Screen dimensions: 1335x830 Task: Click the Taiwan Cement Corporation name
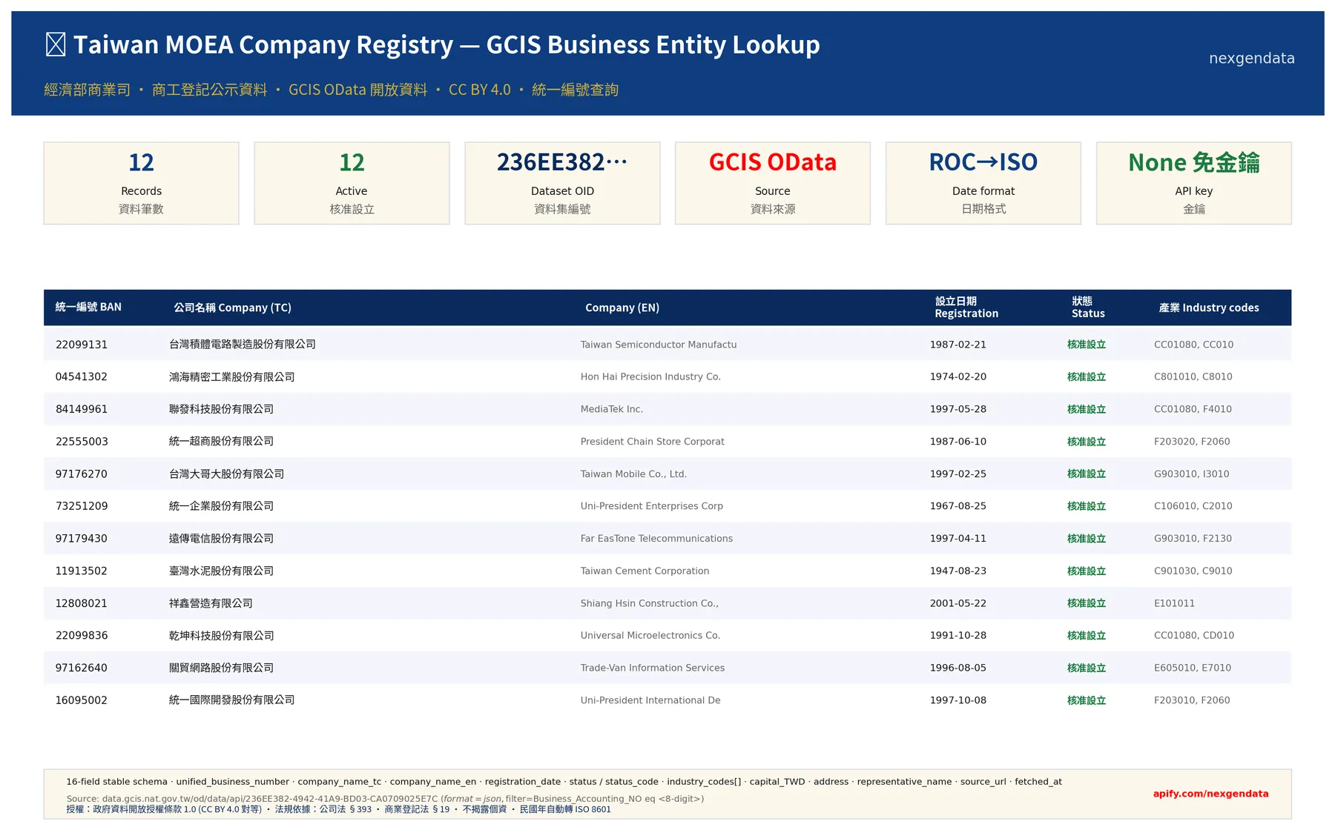(645, 571)
